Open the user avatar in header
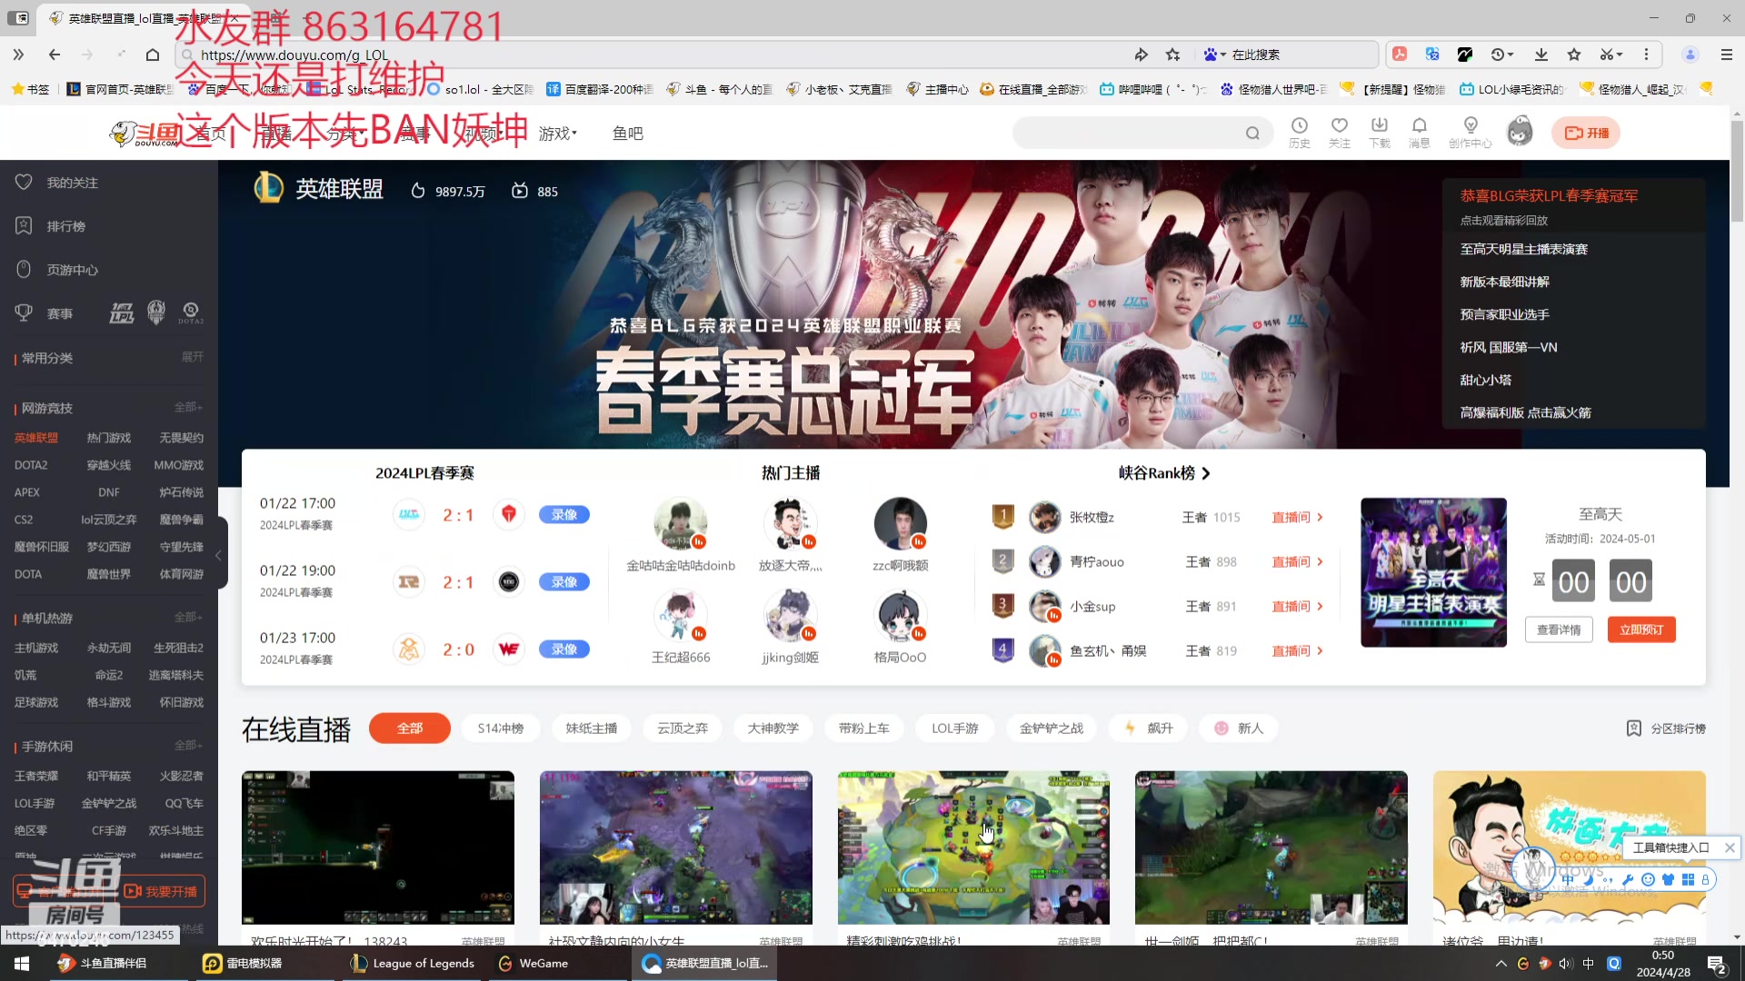The width and height of the screenshot is (1745, 981). [x=1520, y=133]
